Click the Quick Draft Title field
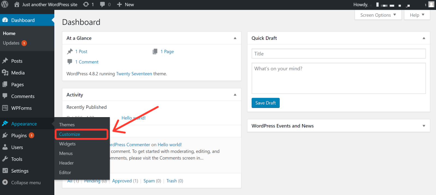This screenshot has height=195, width=436. tap(338, 54)
